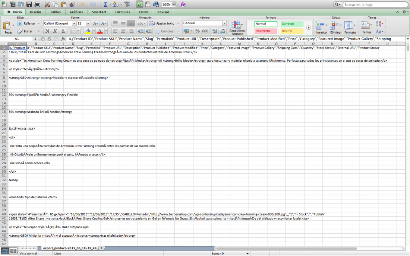Align cell text to the top
410x256 pixels.
pyautogui.click(x=115, y=23)
